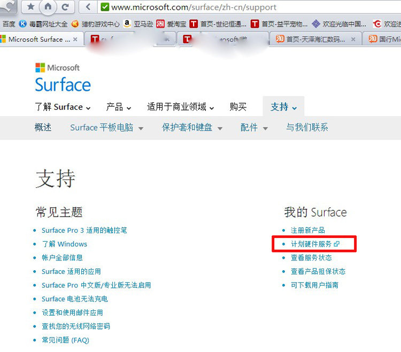
Task: Open 查找您的无线网络密码 link
Action: (76, 326)
